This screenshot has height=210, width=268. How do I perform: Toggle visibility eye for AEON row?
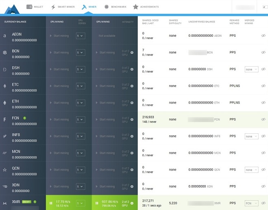point(263,35)
